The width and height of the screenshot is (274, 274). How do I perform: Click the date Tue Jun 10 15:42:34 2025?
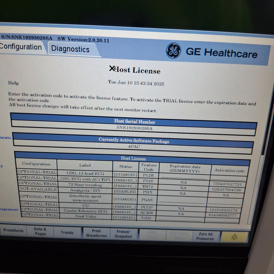[x=136, y=83]
